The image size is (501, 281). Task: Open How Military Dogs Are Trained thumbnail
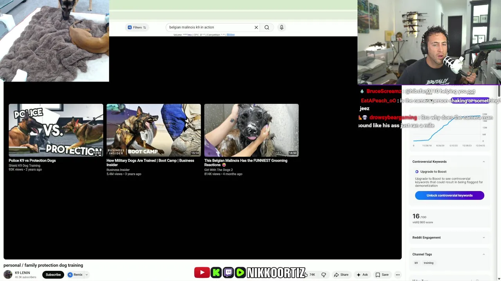click(154, 130)
